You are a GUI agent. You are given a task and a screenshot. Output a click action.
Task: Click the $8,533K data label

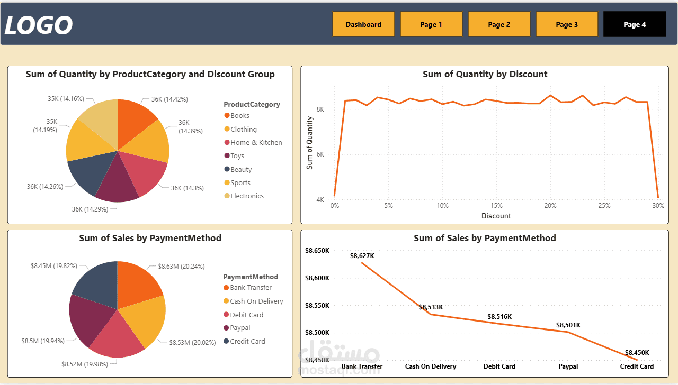pos(431,307)
